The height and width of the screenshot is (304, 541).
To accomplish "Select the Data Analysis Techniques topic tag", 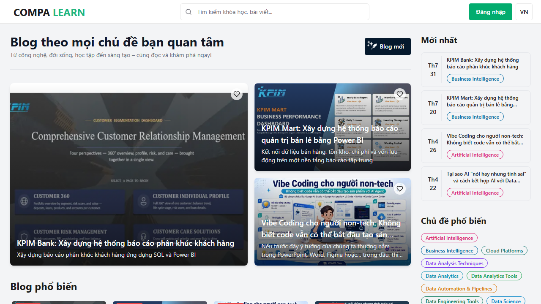I will (x=454, y=263).
